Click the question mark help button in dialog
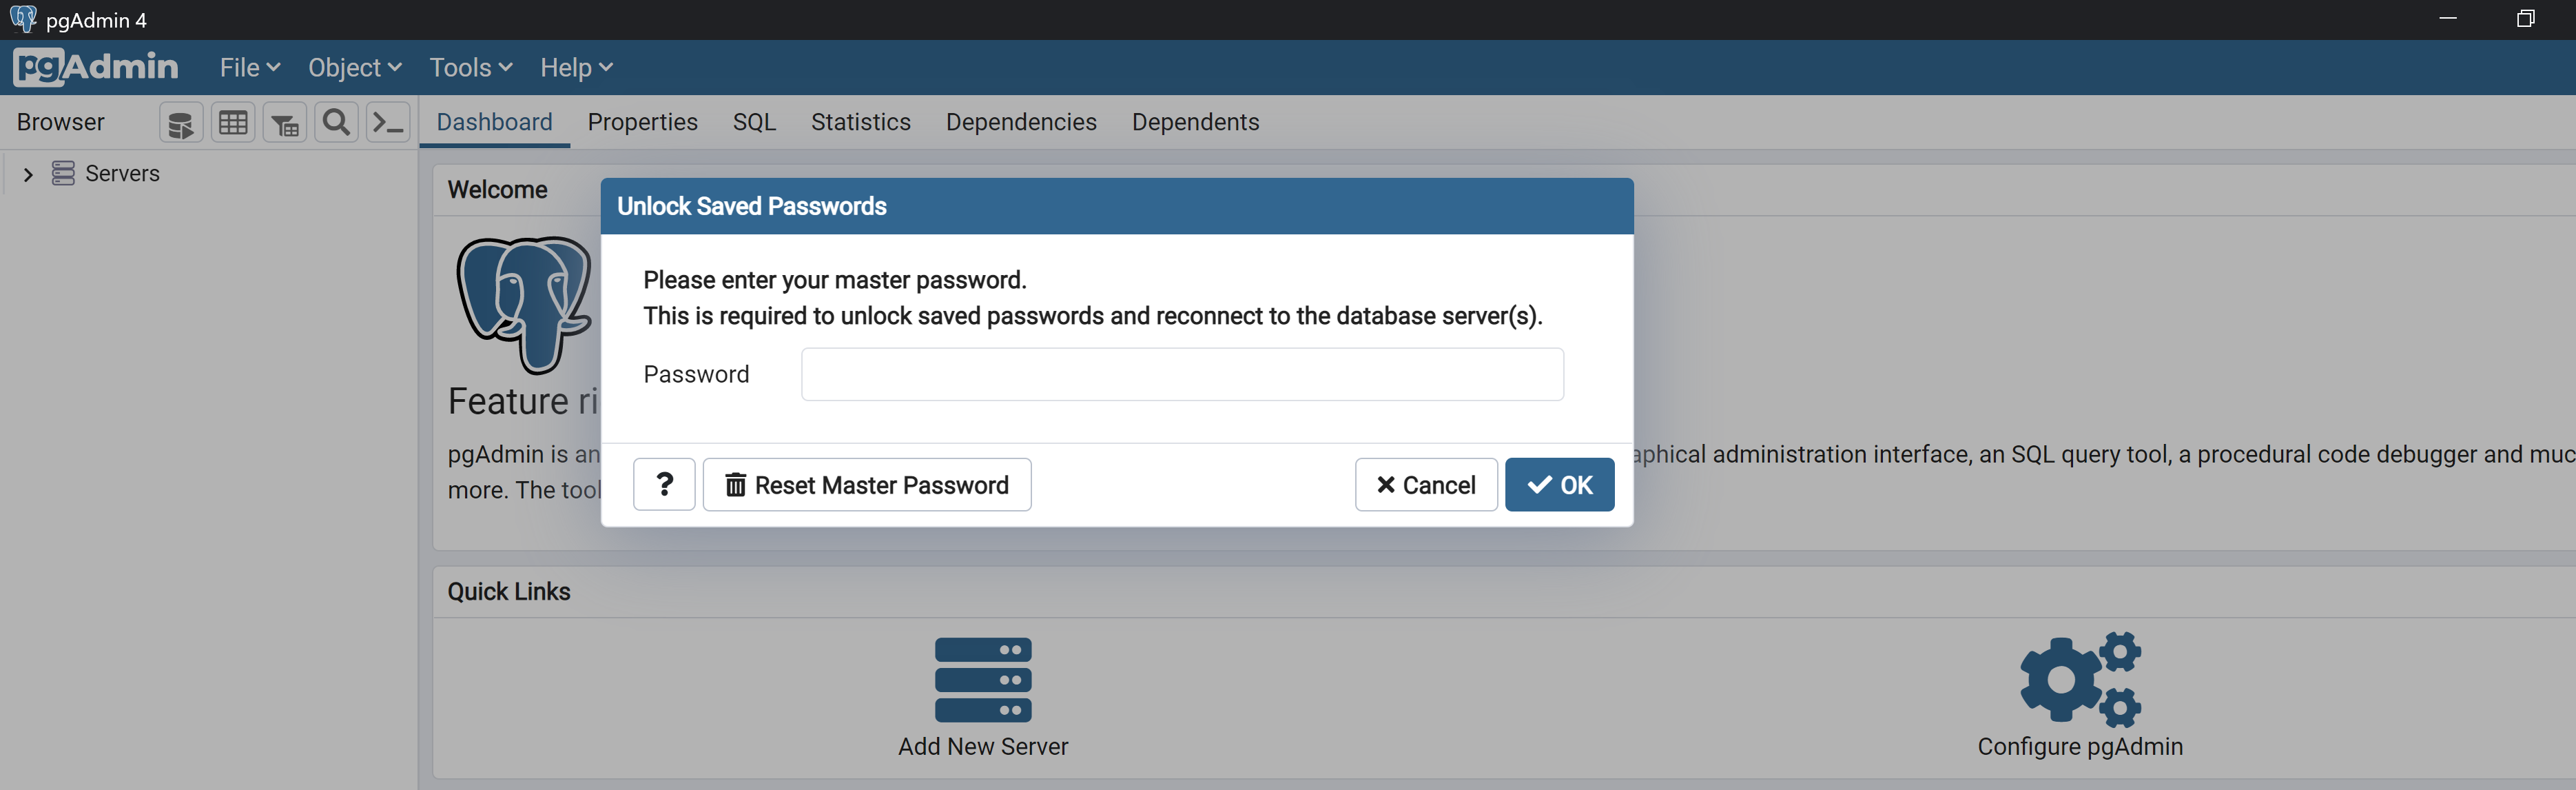The width and height of the screenshot is (2576, 790). pos(664,485)
